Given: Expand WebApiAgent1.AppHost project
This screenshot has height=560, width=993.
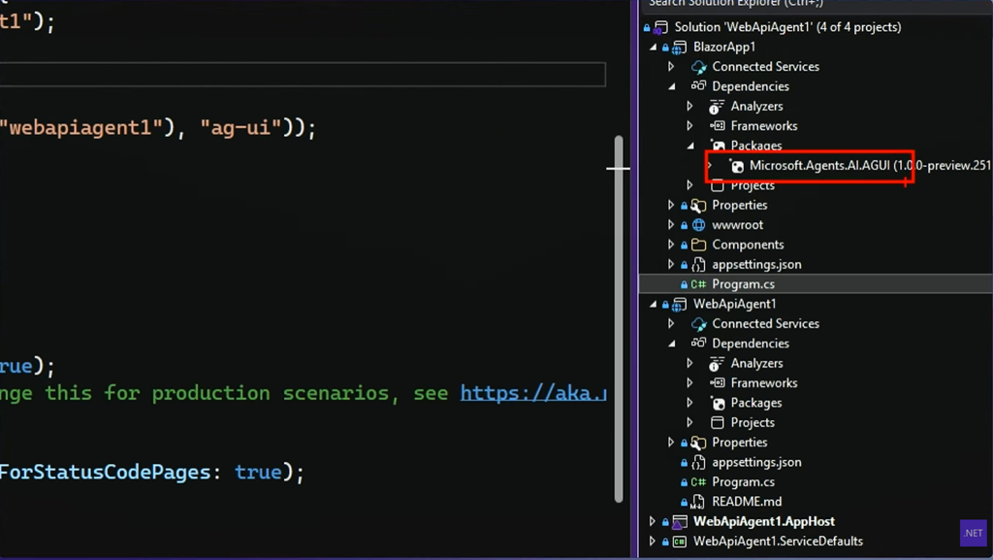Looking at the screenshot, I should (x=653, y=521).
